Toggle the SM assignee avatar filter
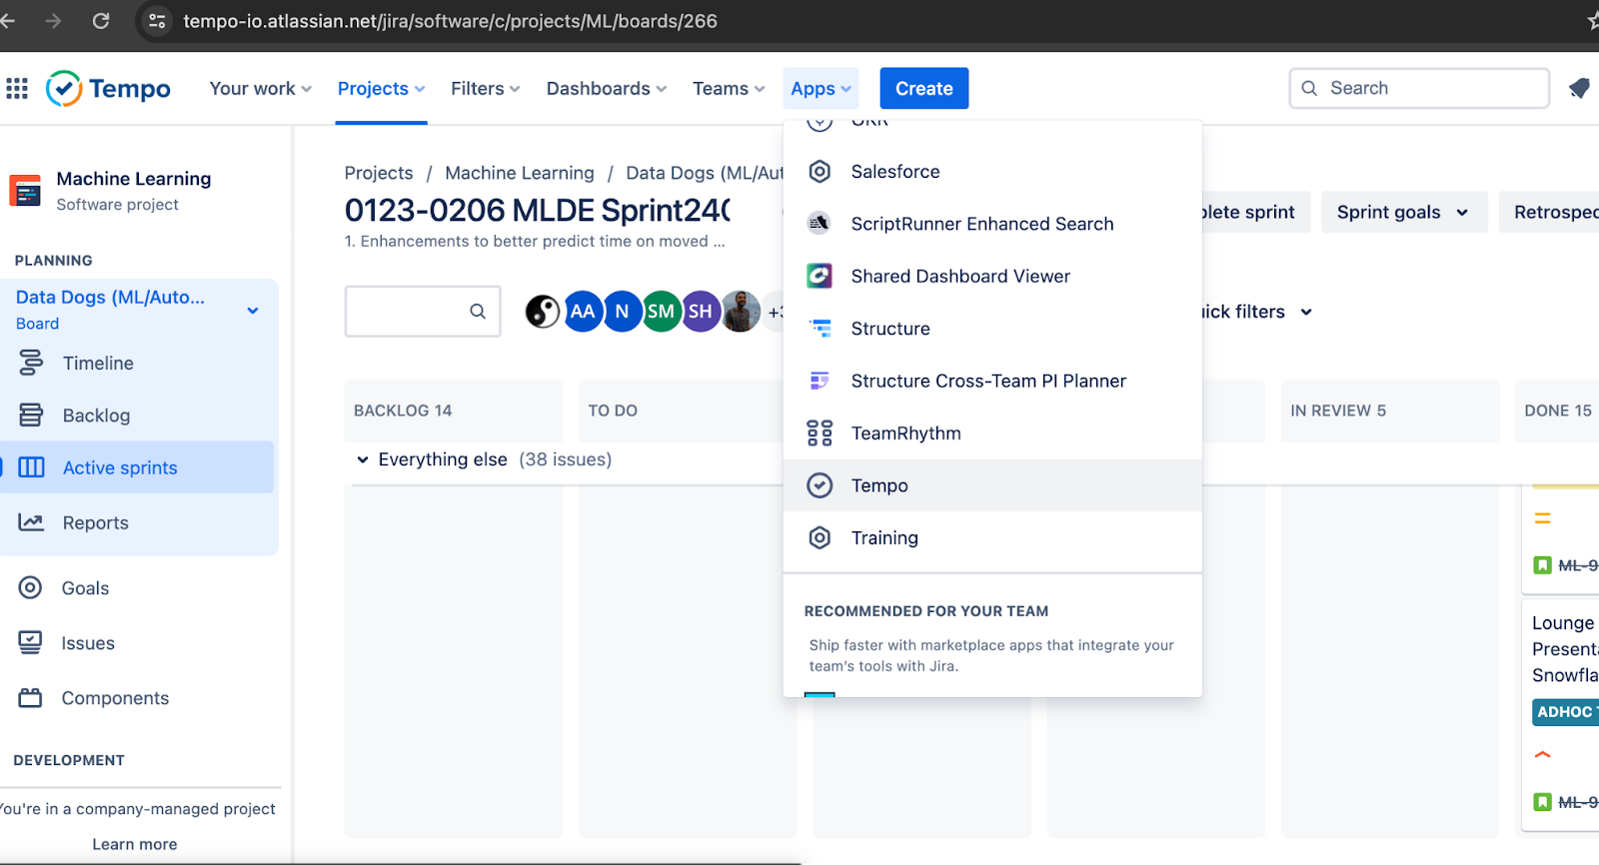 click(661, 312)
